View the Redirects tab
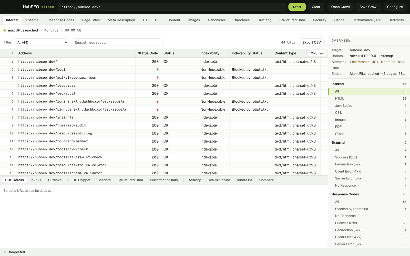Screen dimensions: 410x256 tap(396, 20)
